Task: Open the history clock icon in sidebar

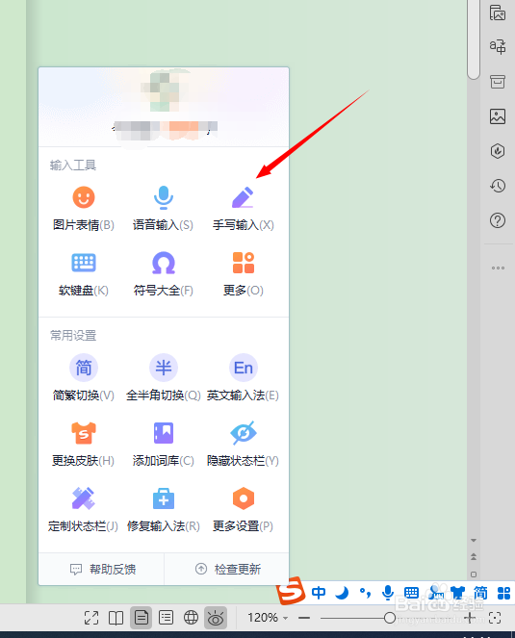Action: tap(498, 186)
